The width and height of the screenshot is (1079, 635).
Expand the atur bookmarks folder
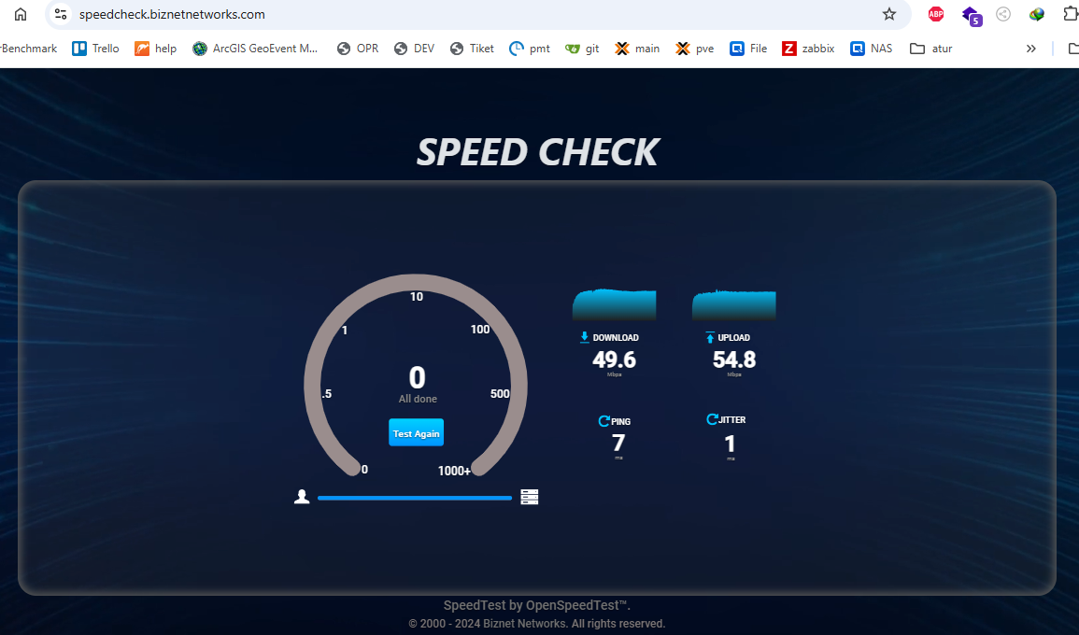point(931,49)
